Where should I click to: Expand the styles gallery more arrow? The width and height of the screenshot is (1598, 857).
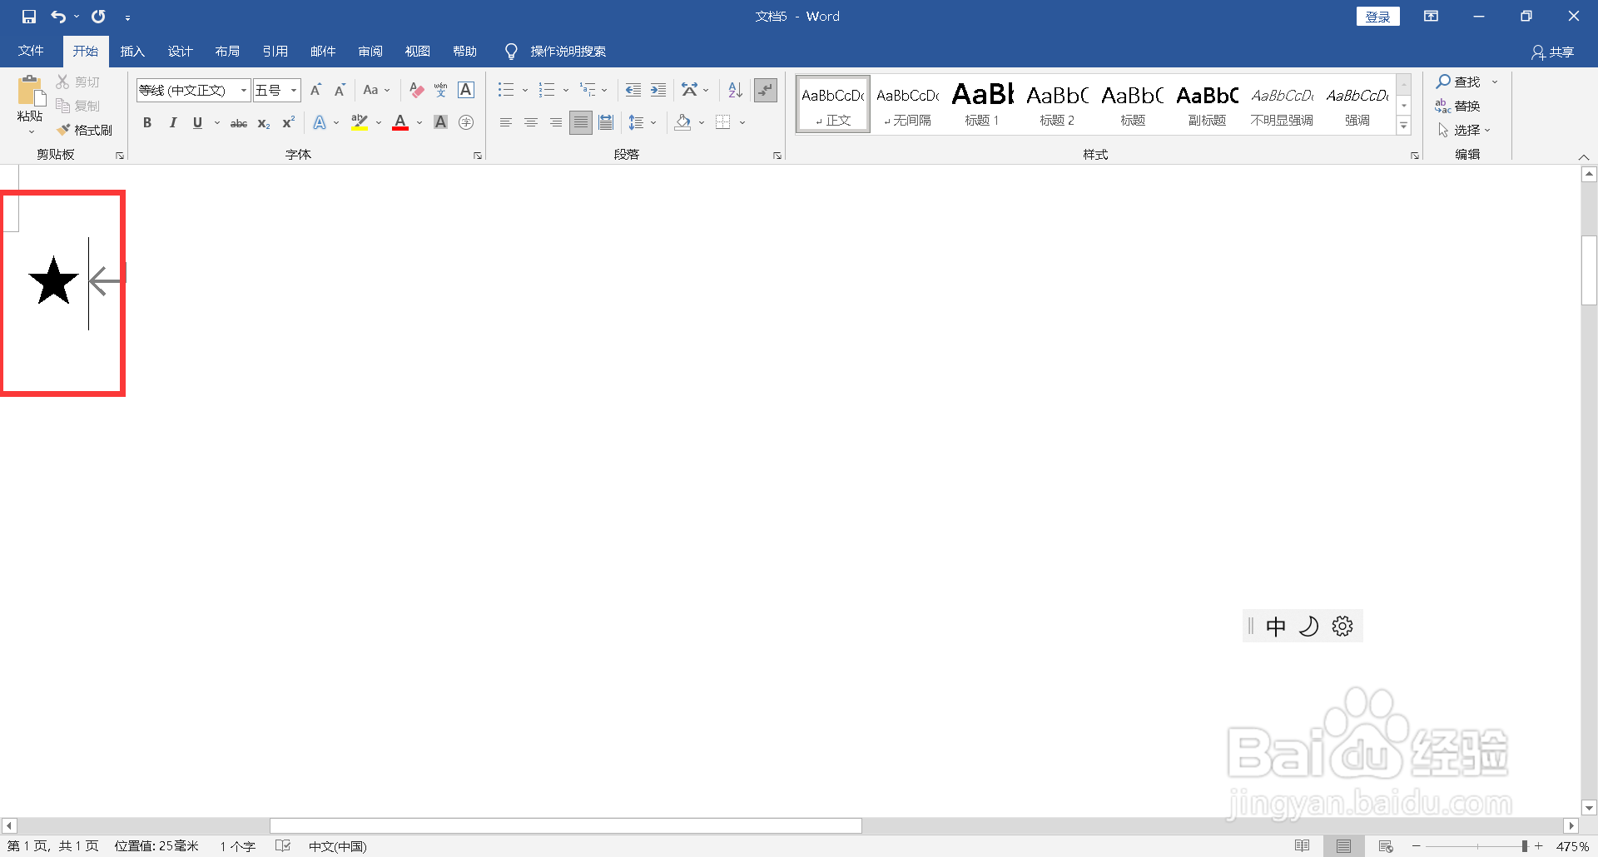click(x=1404, y=126)
